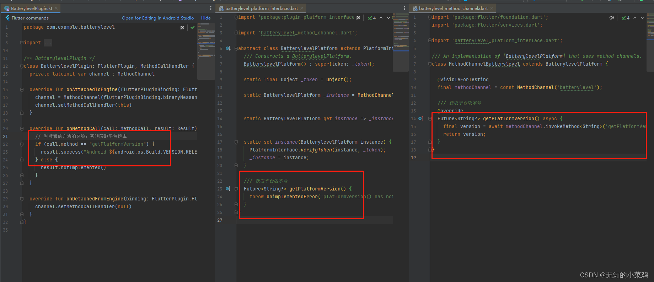The image size is (654, 282).
Task: Click the Dart file icon on platform_interface tab
Action: [x=221, y=8]
